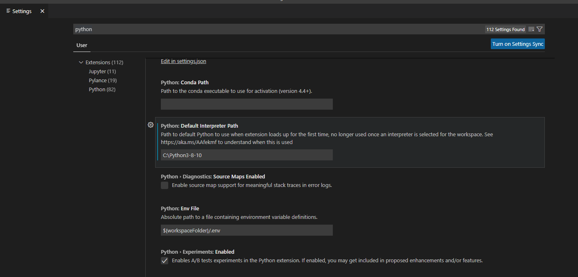578x277 pixels.
Task: Click the 112 Settings Found badge
Action: [506, 29]
